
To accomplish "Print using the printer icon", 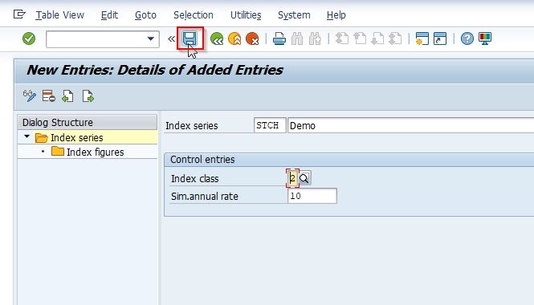I will (x=279, y=39).
